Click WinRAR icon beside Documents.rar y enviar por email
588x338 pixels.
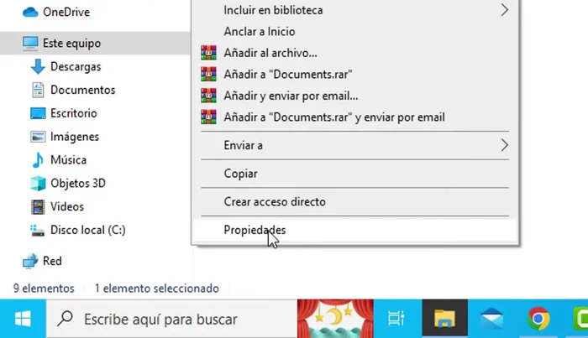[x=208, y=117]
